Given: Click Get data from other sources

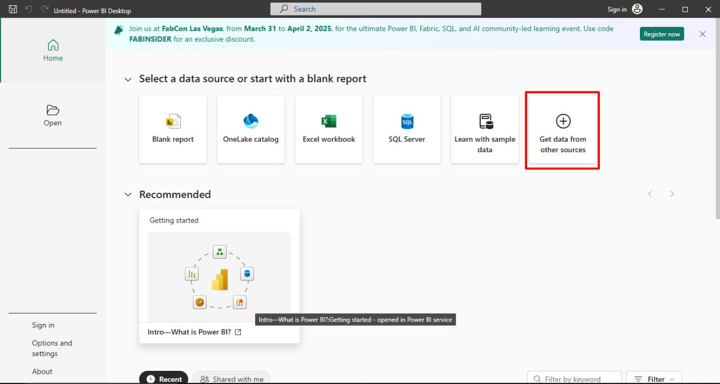Looking at the screenshot, I should pos(563,130).
